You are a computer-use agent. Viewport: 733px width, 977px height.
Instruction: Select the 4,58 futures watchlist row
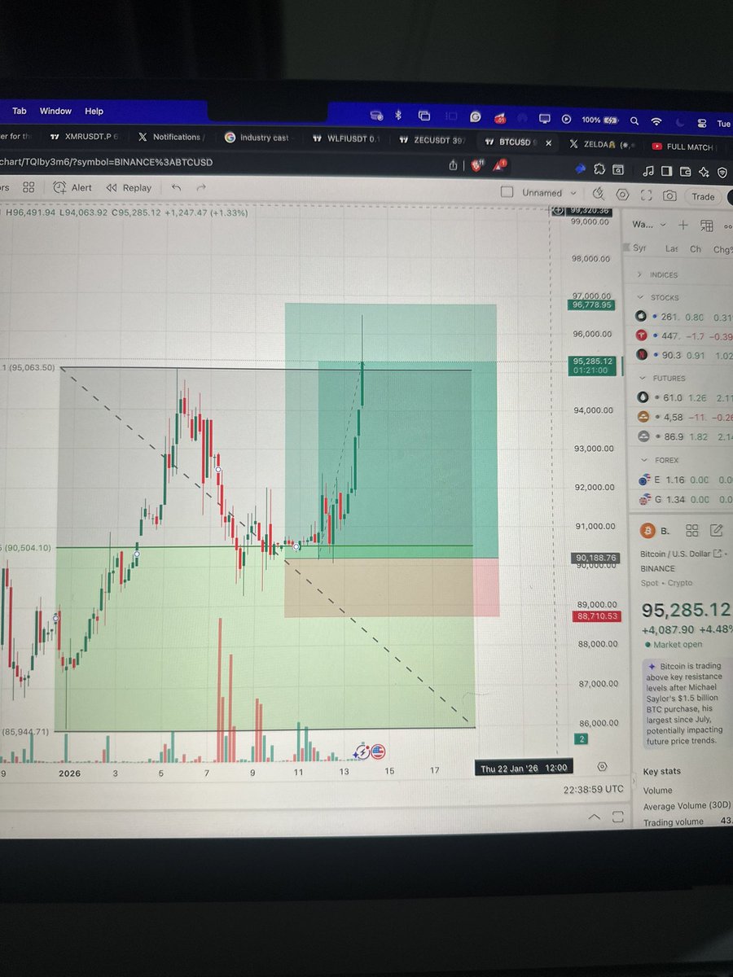[x=683, y=417]
